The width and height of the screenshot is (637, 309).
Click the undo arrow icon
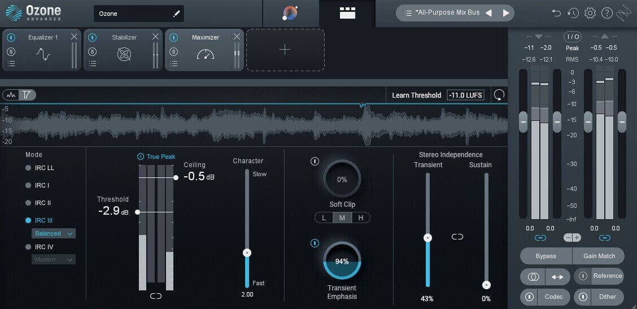tap(556, 13)
